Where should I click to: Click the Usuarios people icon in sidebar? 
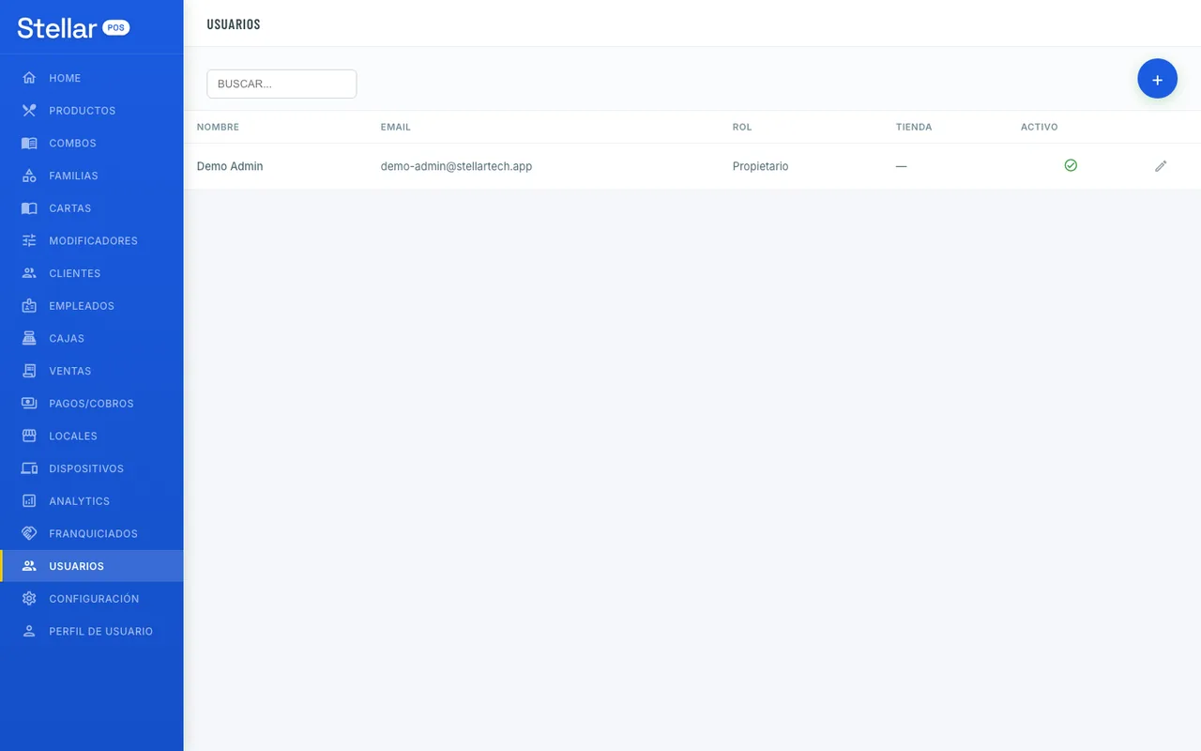pos(29,566)
